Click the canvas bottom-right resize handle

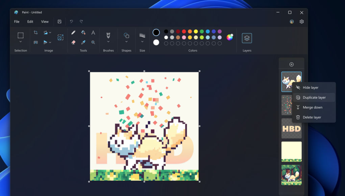[200, 182]
